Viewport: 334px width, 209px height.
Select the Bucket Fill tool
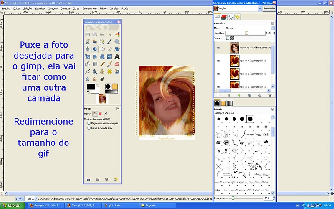coord(88,64)
